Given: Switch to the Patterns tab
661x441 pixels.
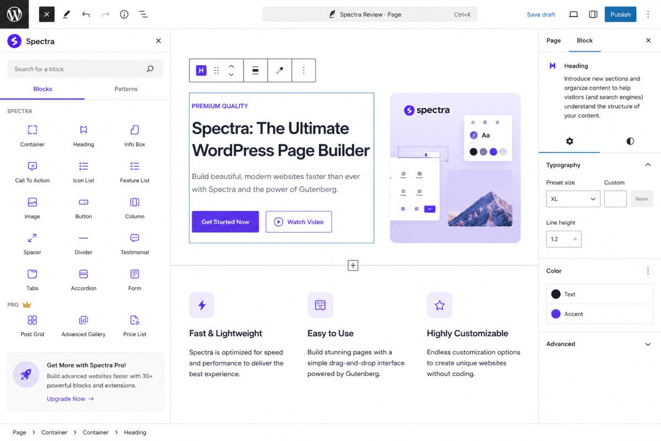Looking at the screenshot, I should pyautogui.click(x=126, y=89).
